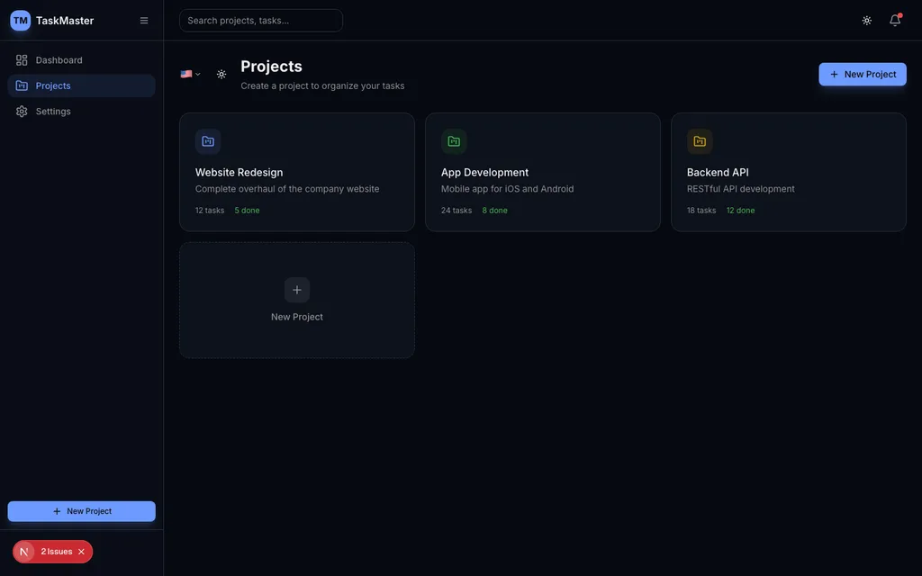This screenshot has width=922, height=576.
Task: Collapse the sidebar with the hamburger icon
Action: 144,21
